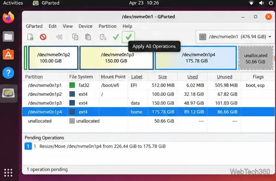Select the /dev/nvme0n1p3 partition row

tap(148, 103)
